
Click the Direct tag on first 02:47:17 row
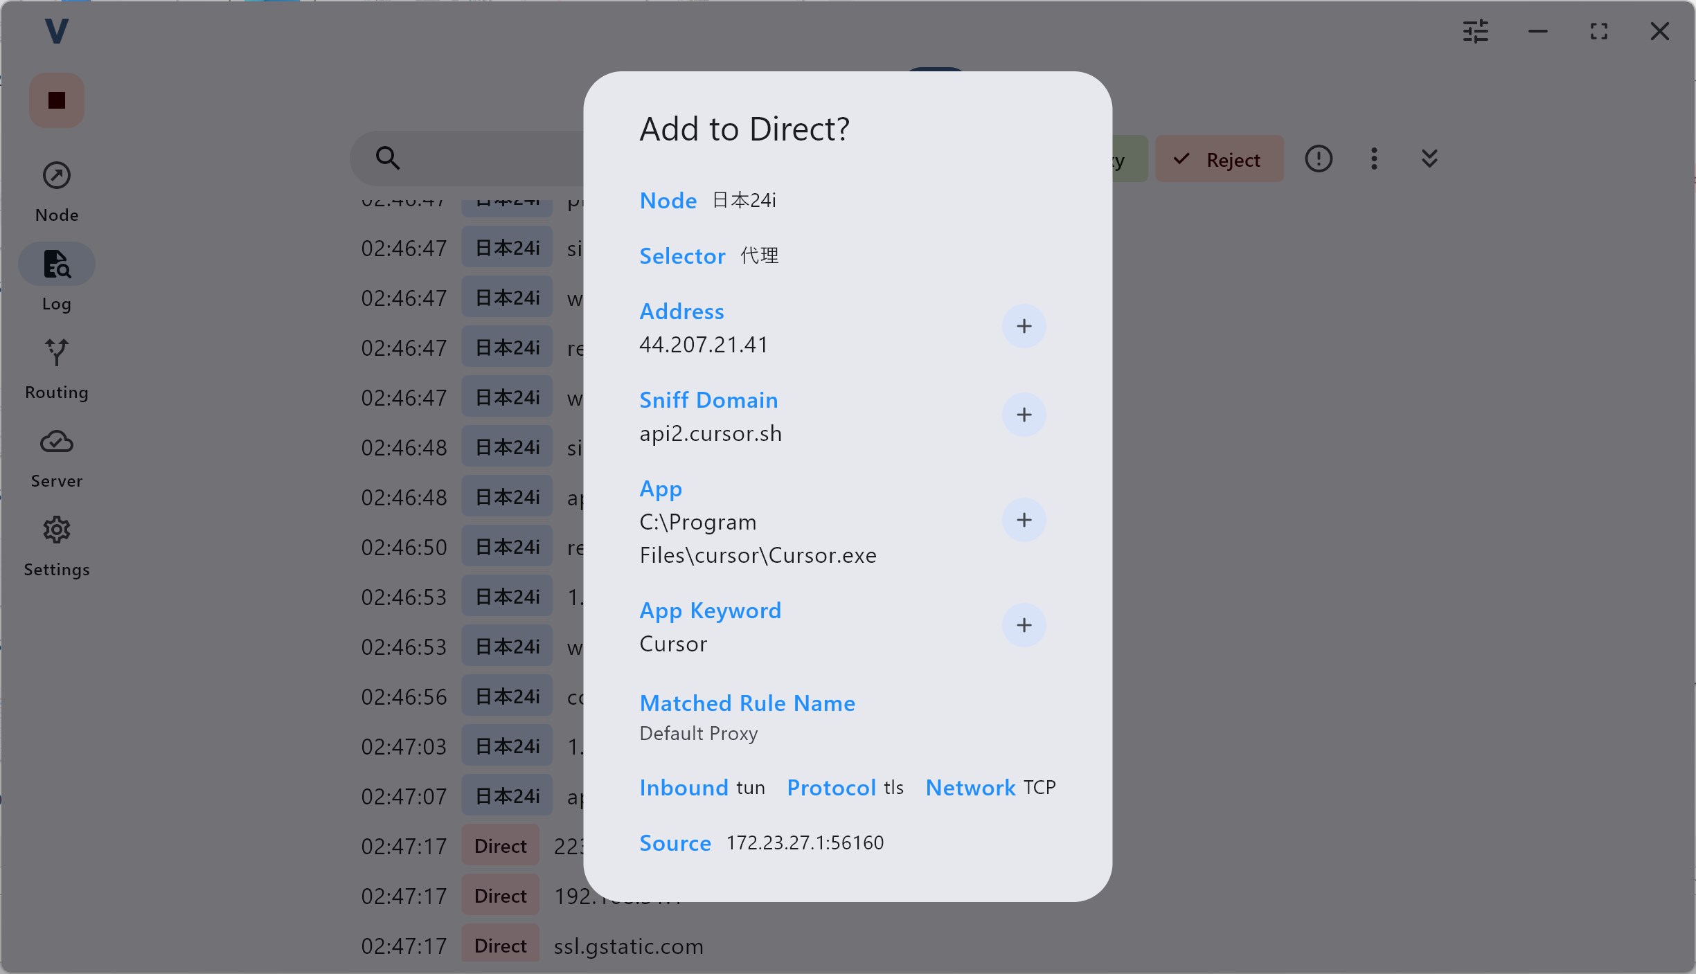501,846
